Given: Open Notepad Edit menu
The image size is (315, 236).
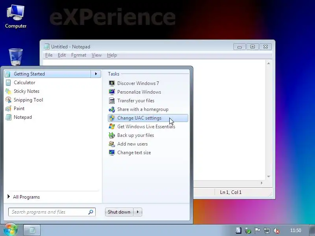Looking at the screenshot, I should click(x=62, y=55).
